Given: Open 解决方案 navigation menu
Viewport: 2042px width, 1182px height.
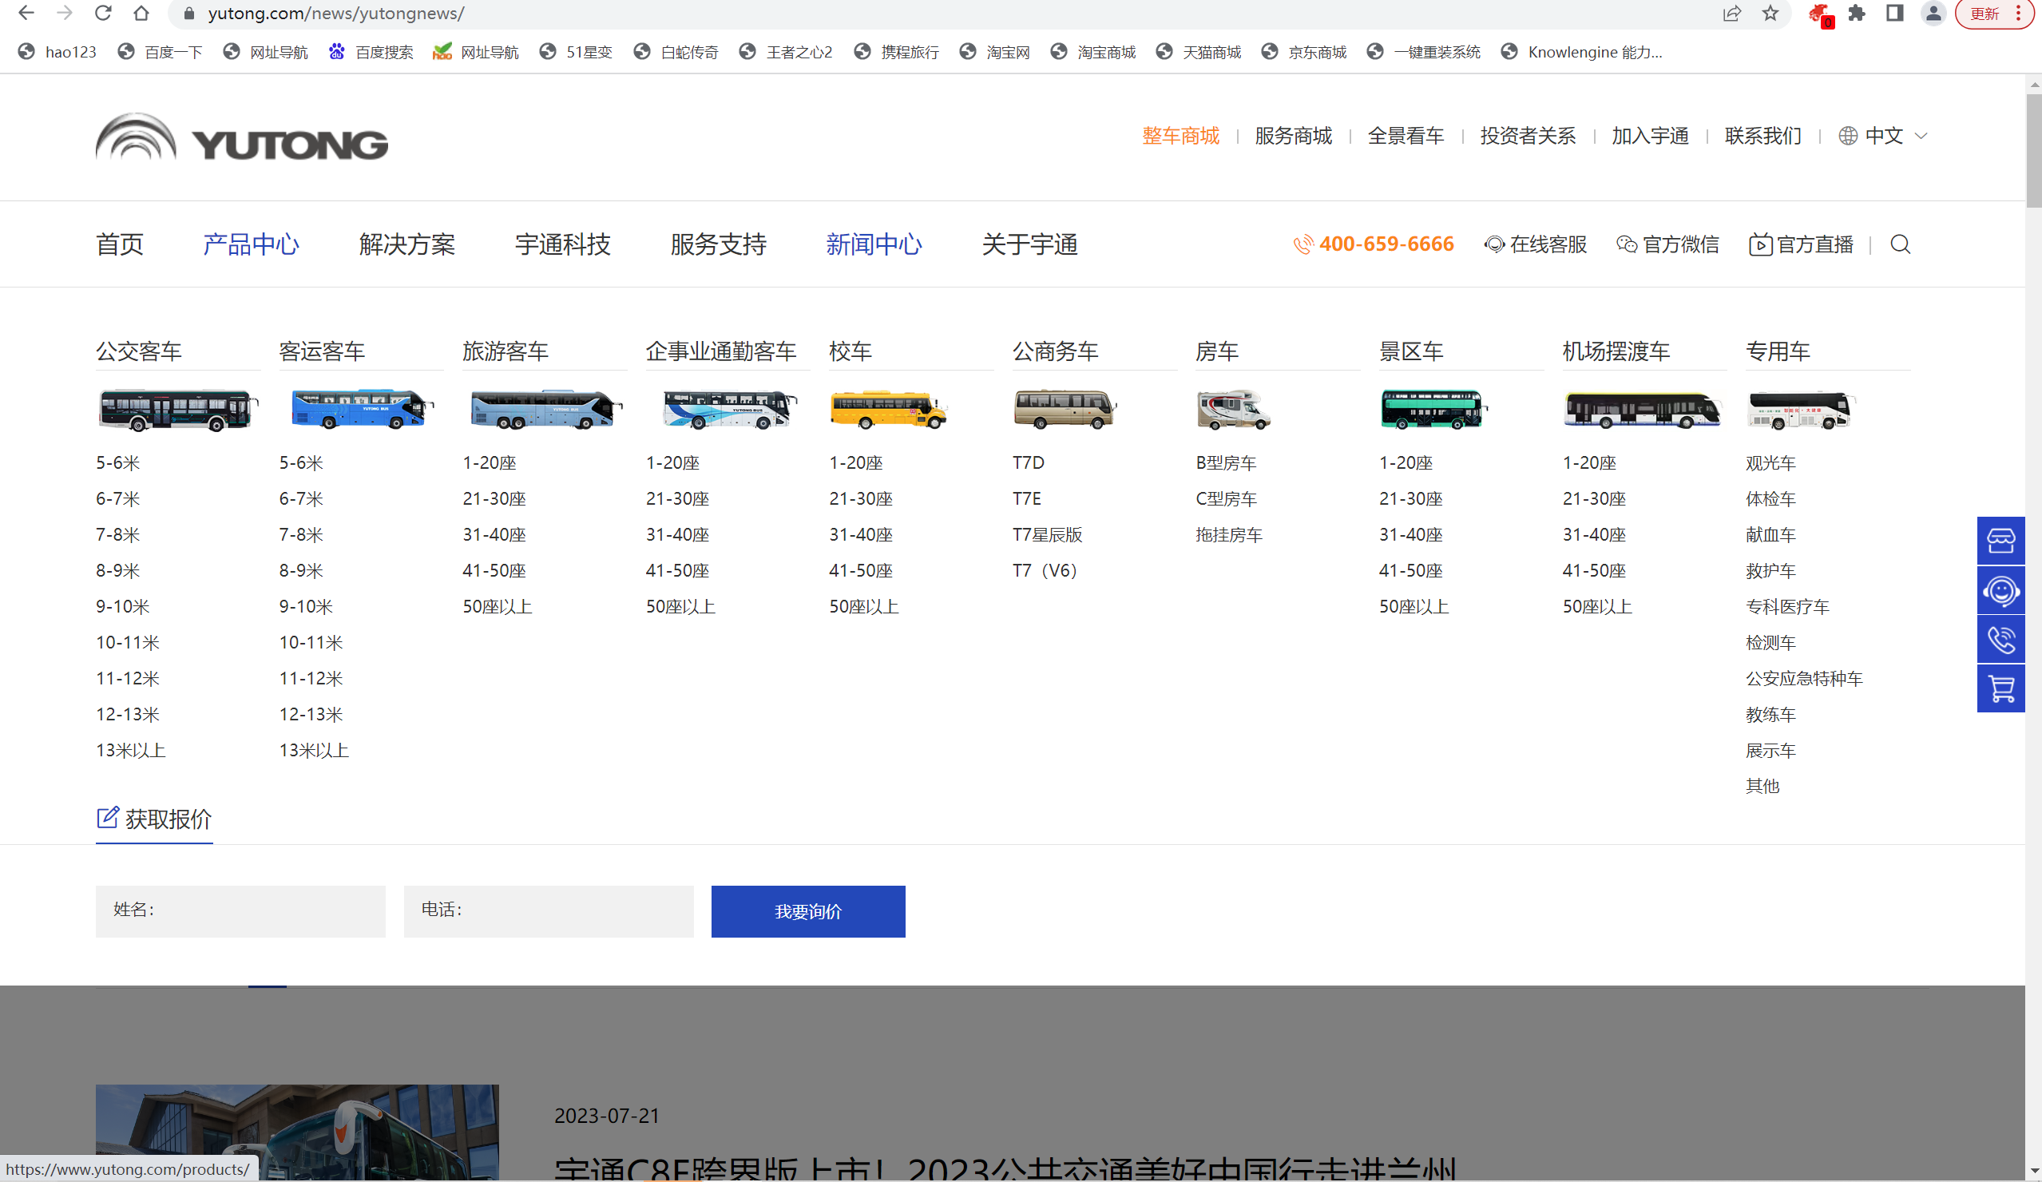Looking at the screenshot, I should coord(406,244).
